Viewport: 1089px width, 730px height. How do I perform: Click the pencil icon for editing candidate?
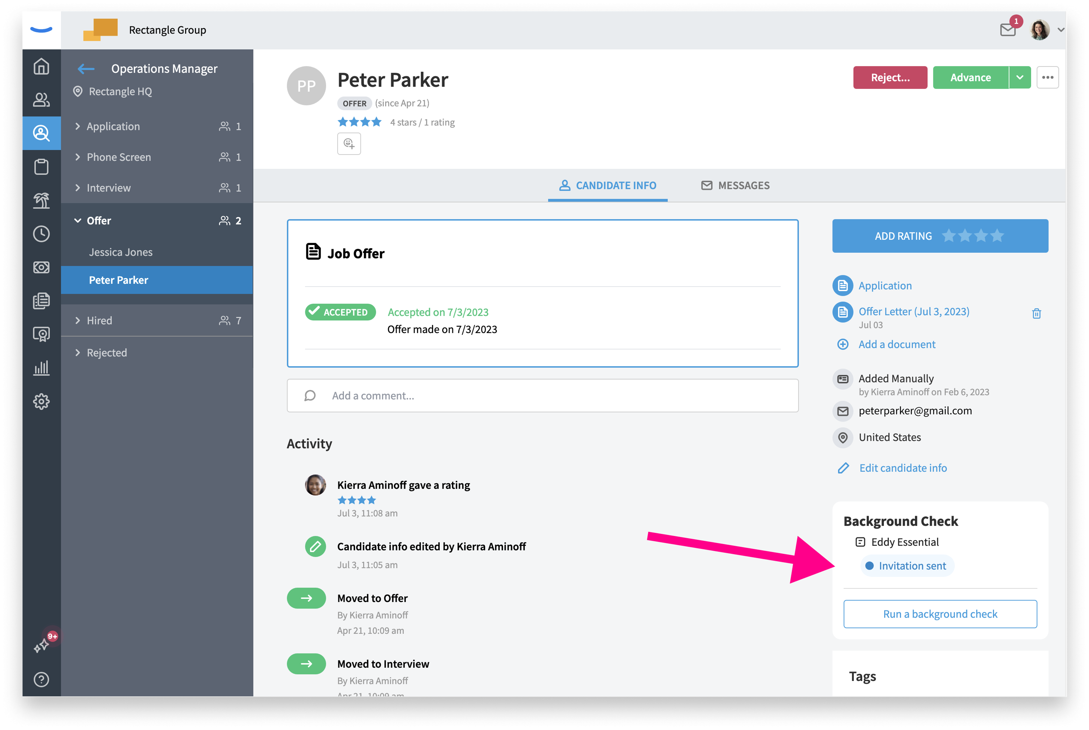[843, 468]
